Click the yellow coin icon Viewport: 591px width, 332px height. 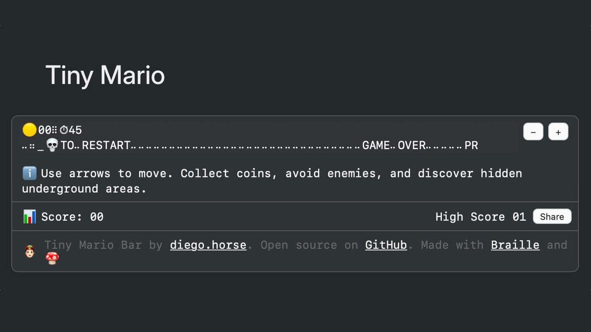coord(29,130)
